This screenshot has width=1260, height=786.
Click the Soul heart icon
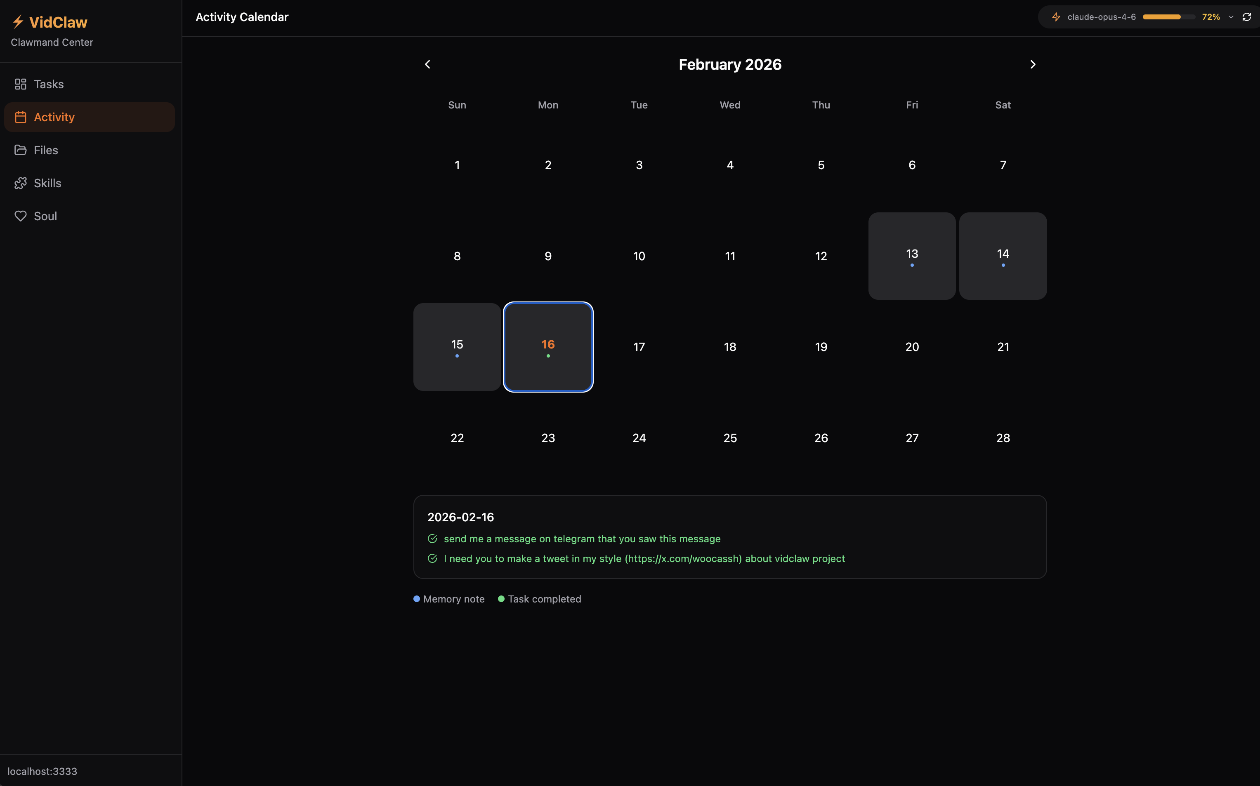pos(21,216)
